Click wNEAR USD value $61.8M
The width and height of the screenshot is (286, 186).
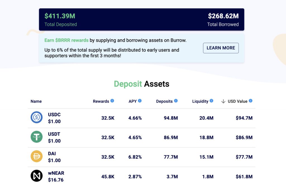click(x=244, y=177)
